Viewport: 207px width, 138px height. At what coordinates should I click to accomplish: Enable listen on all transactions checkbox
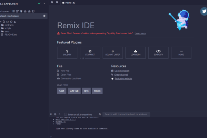66,114
